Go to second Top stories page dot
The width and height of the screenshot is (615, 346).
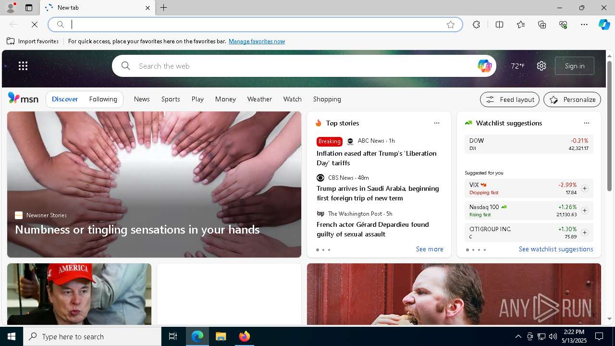click(323, 250)
